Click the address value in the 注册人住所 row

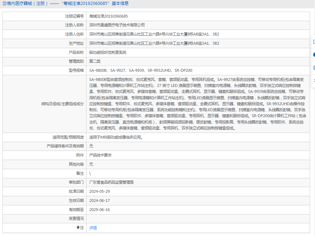click(x=154, y=34)
